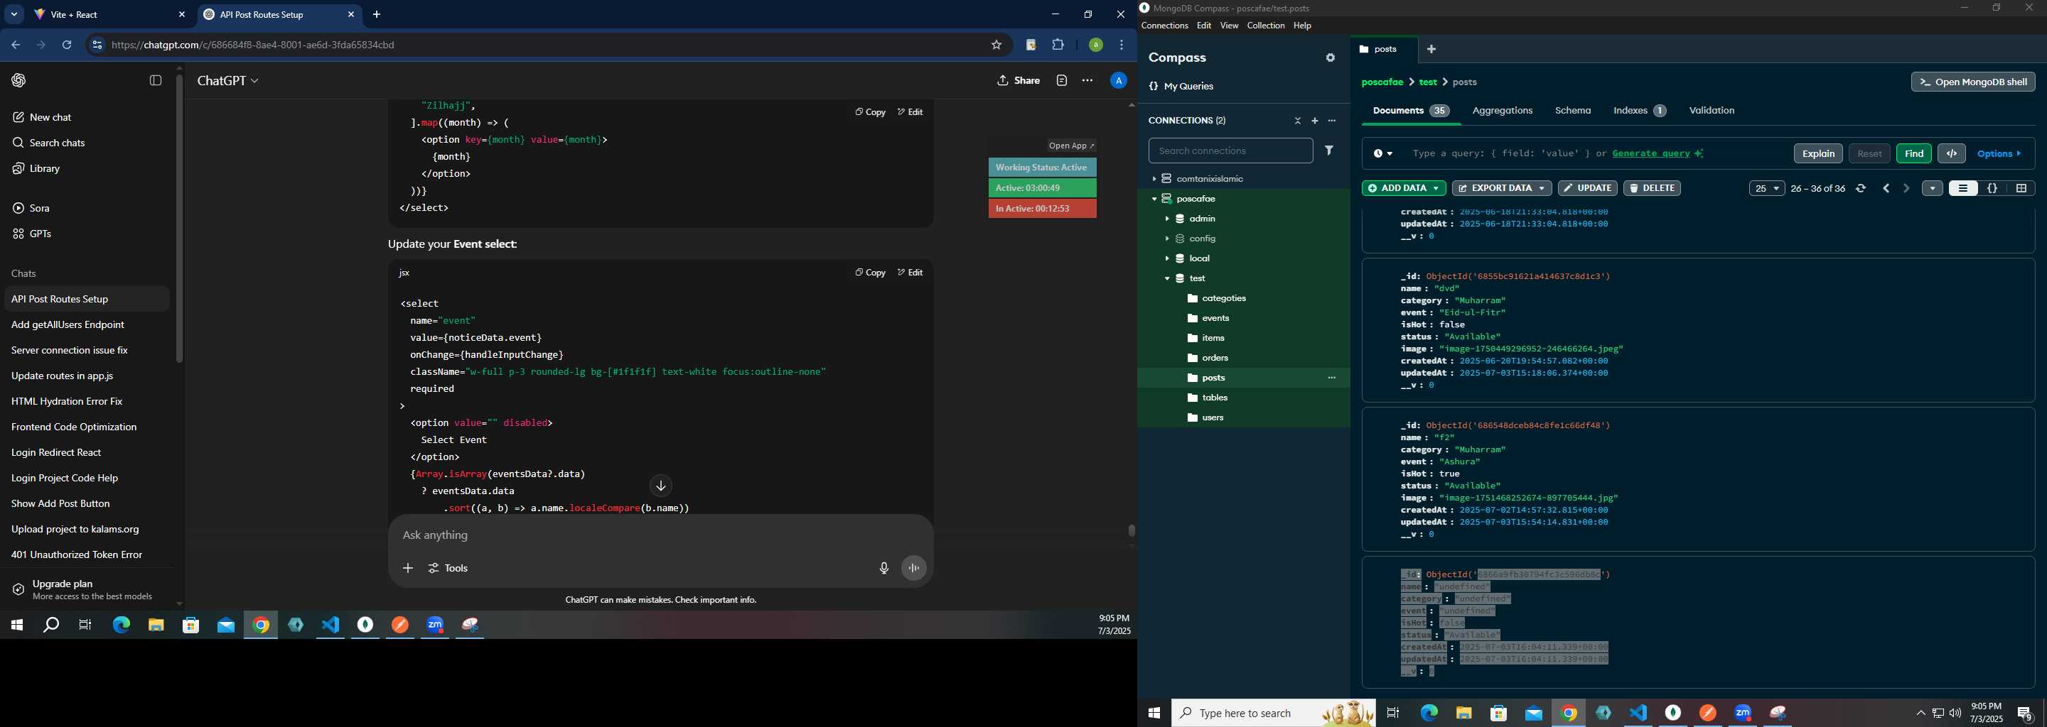Switch to Aggregations tab
Screen dimensions: 2047x727
pyautogui.click(x=1502, y=111)
